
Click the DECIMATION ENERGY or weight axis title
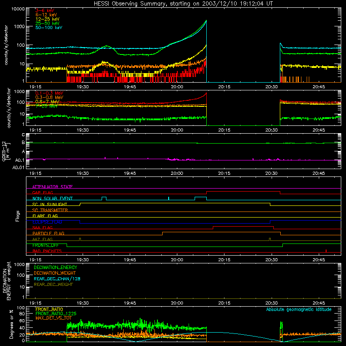6,281
